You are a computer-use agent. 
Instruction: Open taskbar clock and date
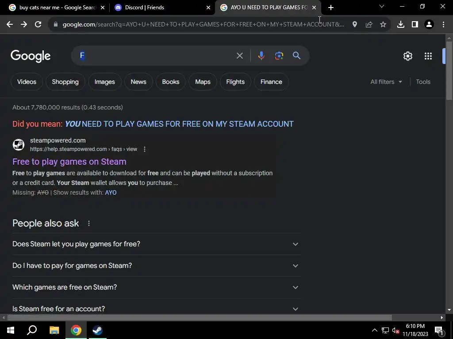click(415, 330)
